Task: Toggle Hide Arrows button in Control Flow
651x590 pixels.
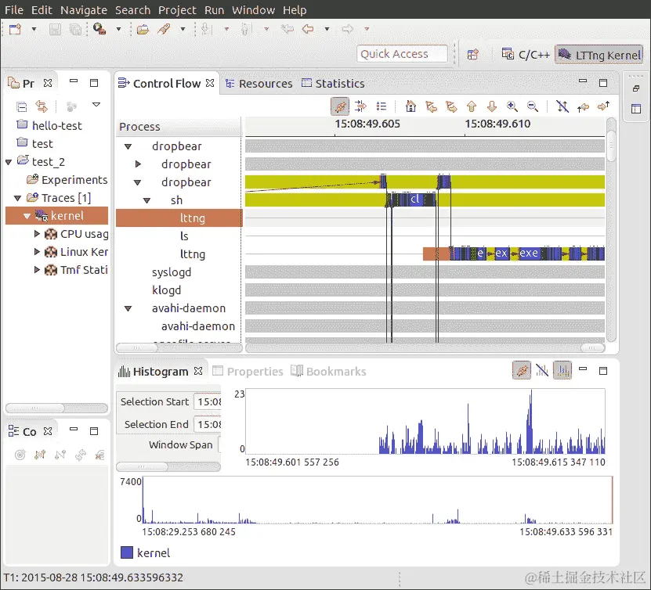Action: coord(562,106)
